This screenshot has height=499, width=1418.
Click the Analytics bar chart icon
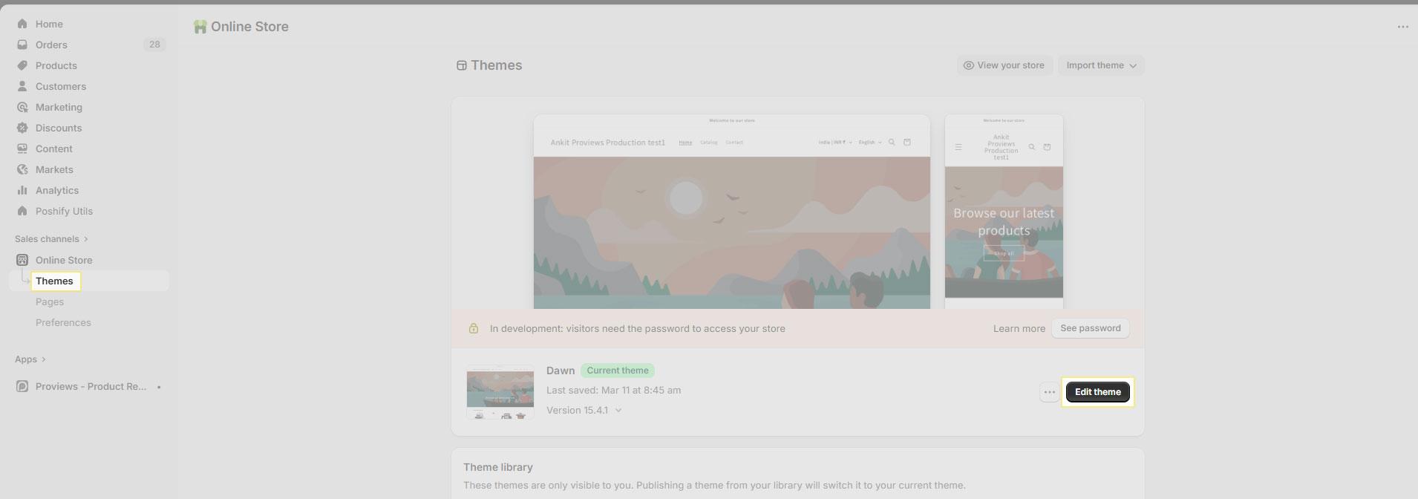click(x=22, y=190)
